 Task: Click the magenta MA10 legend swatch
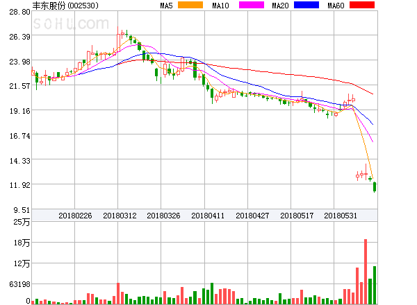pyautogui.click(x=252, y=5)
